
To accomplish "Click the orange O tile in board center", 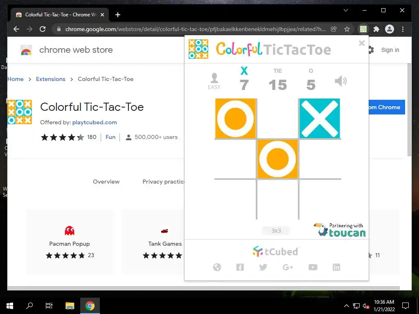I will tap(278, 159).
